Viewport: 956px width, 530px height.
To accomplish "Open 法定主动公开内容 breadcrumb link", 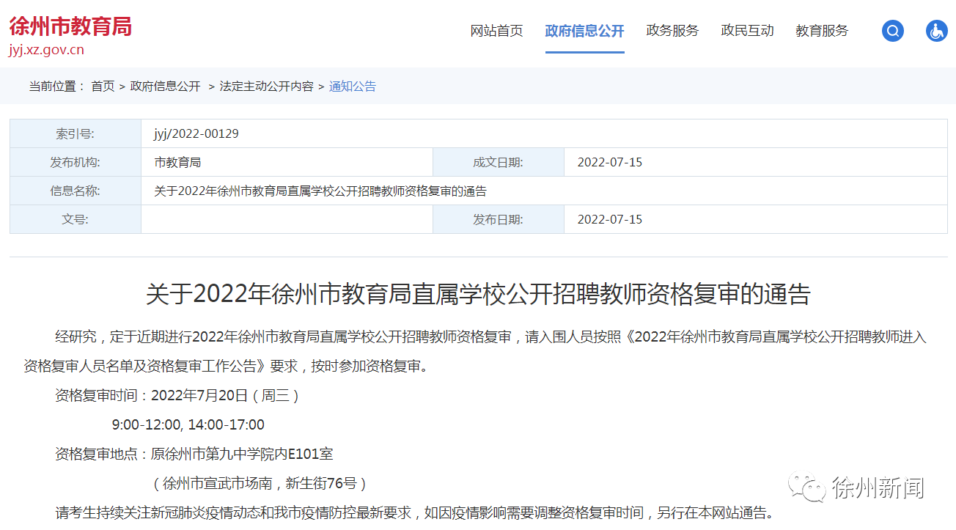I will point(266,87).
